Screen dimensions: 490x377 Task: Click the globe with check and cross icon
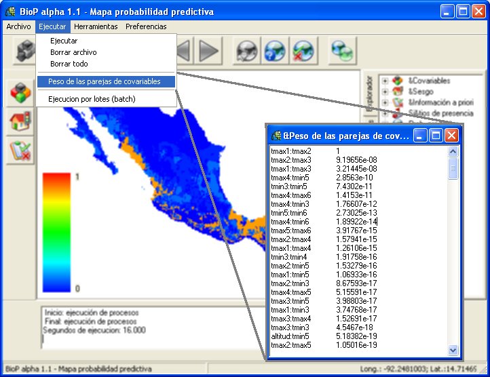click(x=303, y=51)
